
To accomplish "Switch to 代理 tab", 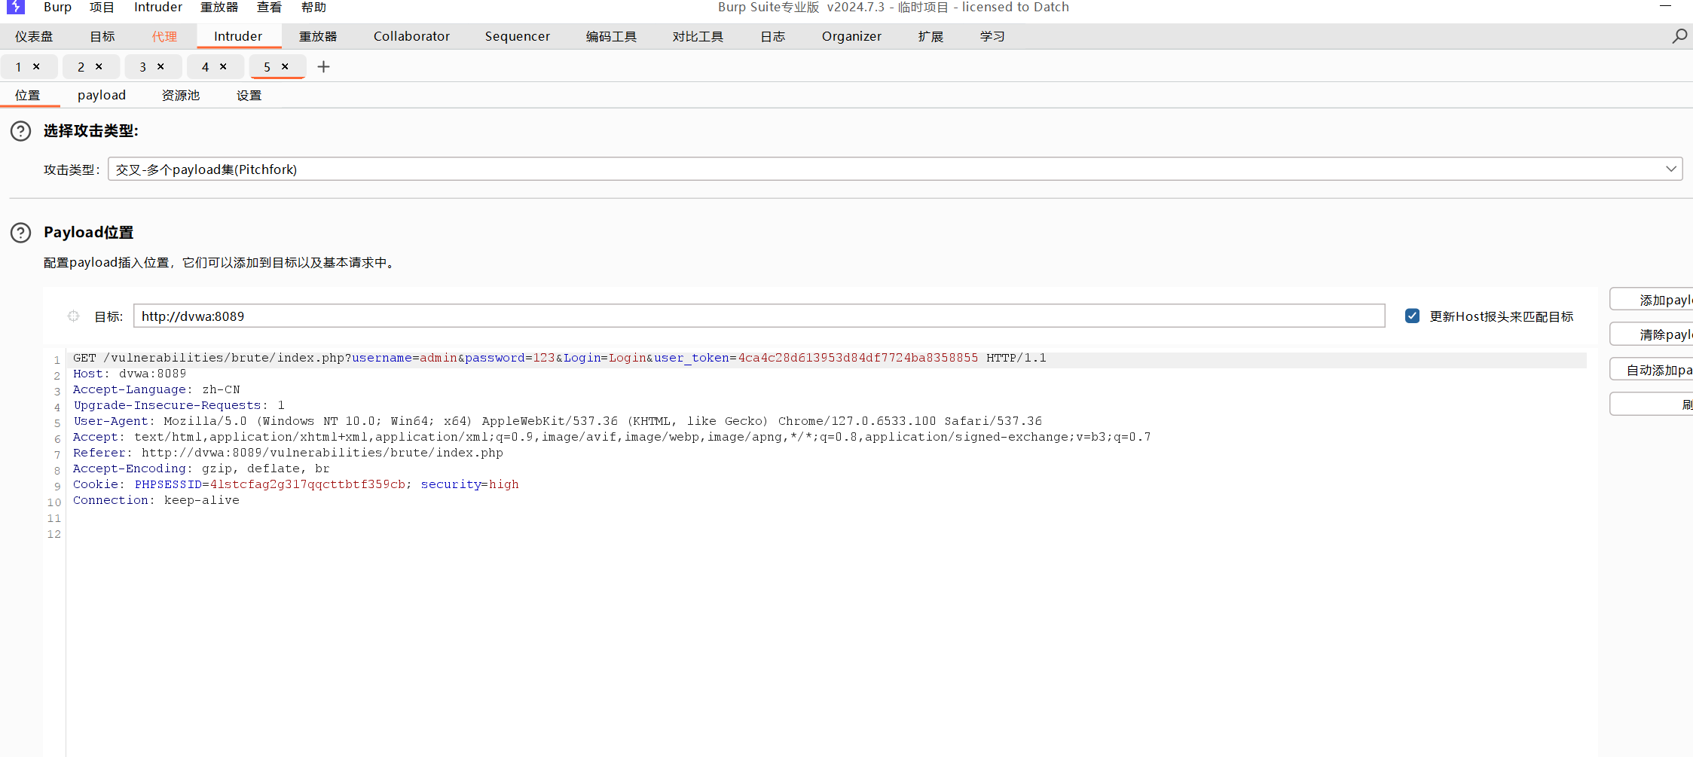I will click(x=164, y=36).
